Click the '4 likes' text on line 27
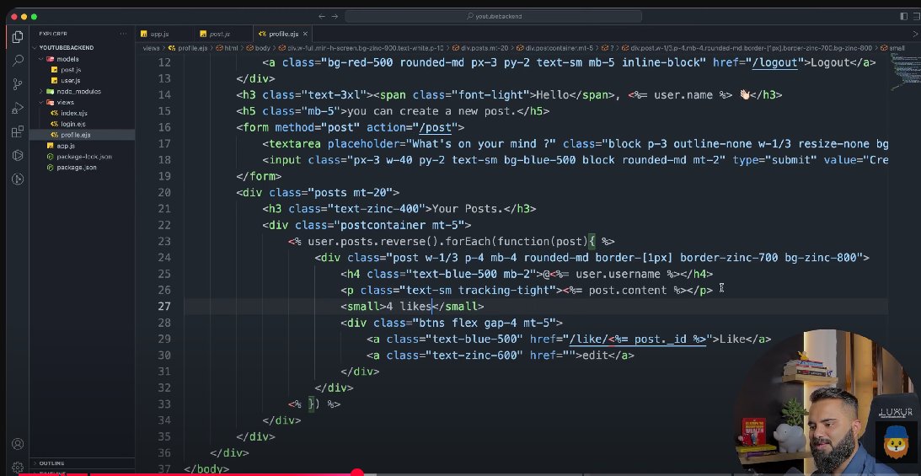 click(x=410, y=307)
